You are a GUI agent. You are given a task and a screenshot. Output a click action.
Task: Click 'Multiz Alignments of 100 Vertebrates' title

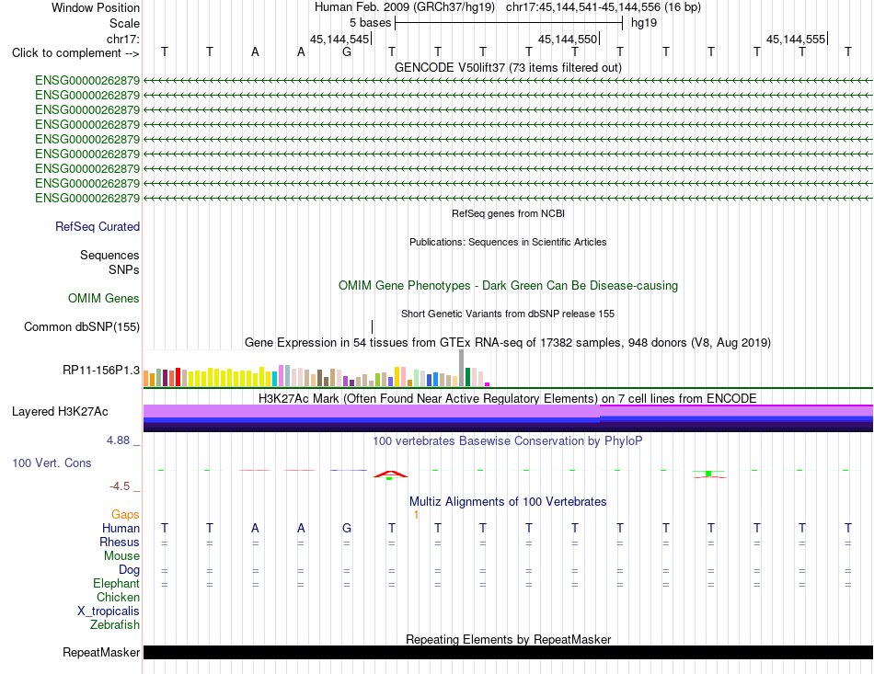click(x=508, y=502)
